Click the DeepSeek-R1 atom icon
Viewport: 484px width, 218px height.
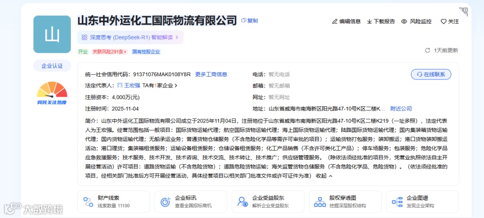[84, 37]
